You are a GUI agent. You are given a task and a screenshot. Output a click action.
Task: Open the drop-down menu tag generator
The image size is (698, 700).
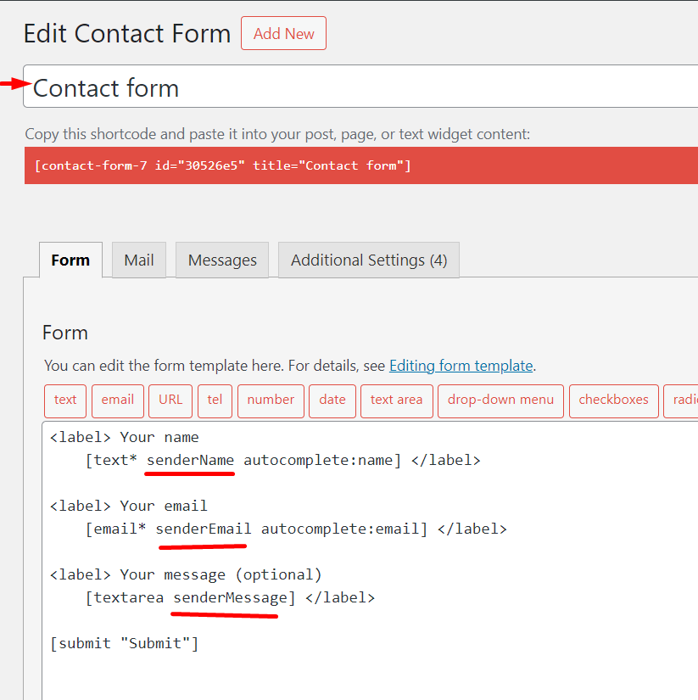500,400
